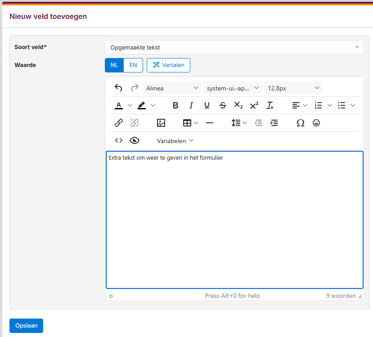Open the Variabelen menu
The height and width of the screenshot is (337, 373).
(175, 141)
